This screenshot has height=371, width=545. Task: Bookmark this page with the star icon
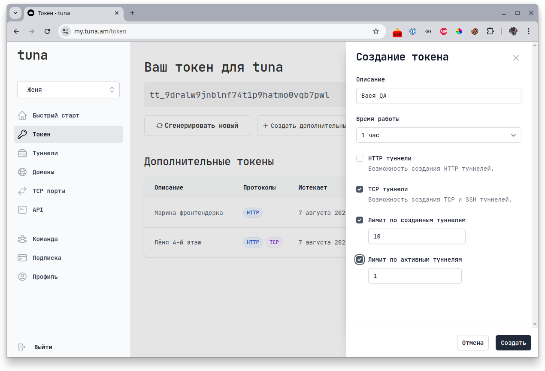pyautogui.click(x=376, y=31)
